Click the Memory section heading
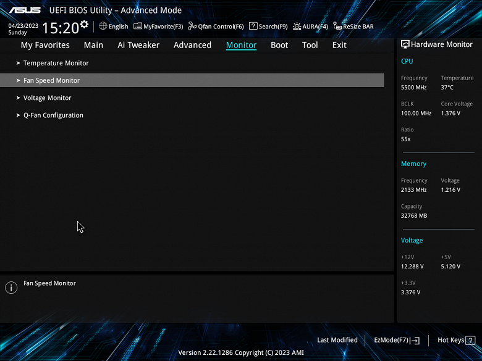 [414, 164]
